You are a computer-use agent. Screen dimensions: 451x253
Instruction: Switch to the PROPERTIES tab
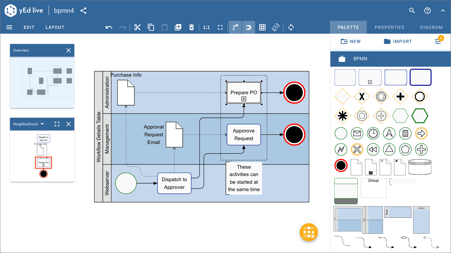(389, 27)
